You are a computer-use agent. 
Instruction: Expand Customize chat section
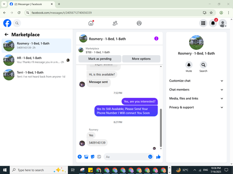tap(196, 81)
